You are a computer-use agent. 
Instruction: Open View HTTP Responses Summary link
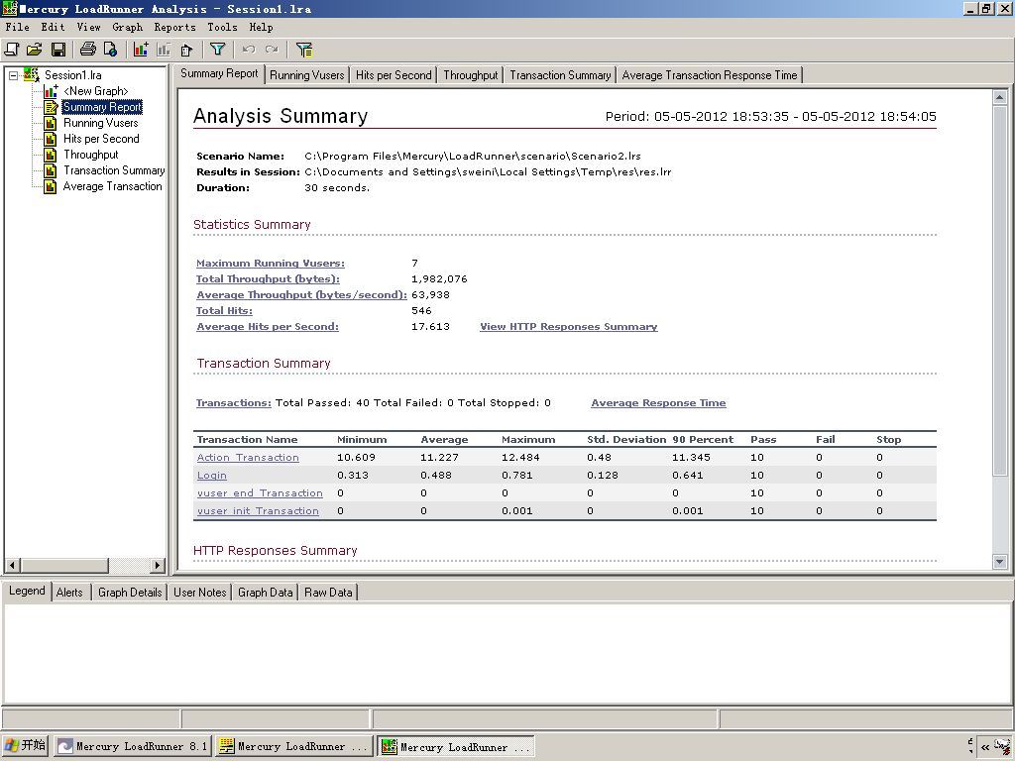[x=568, y=326]
